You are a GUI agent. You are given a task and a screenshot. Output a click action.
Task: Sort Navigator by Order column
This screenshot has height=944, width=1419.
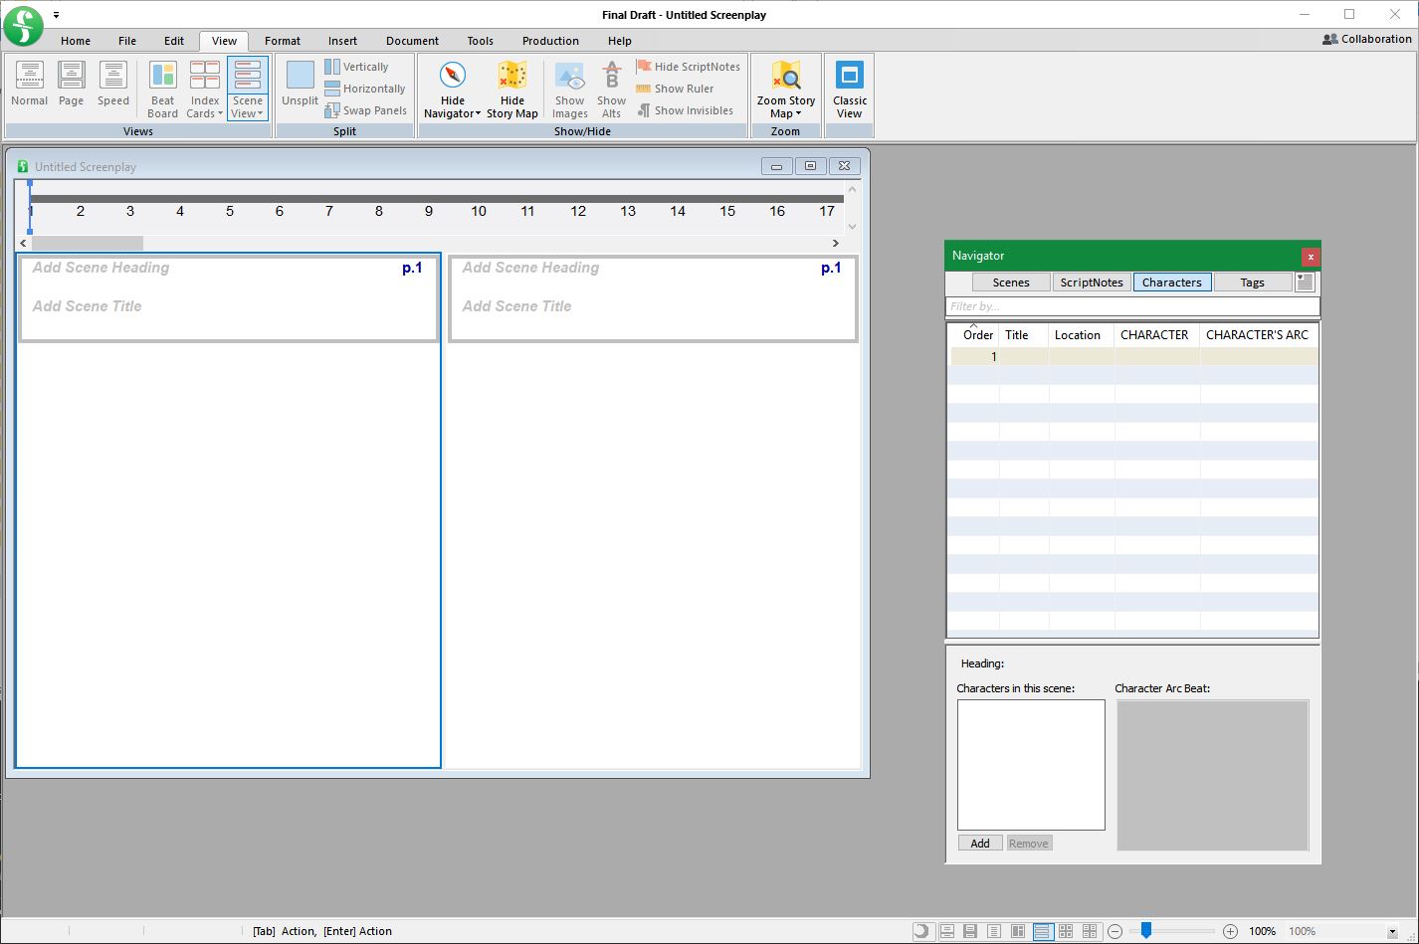(x=977, y=334)
